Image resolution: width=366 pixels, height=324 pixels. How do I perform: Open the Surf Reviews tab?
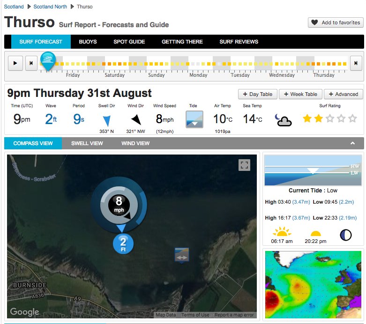tap(239, 42)
